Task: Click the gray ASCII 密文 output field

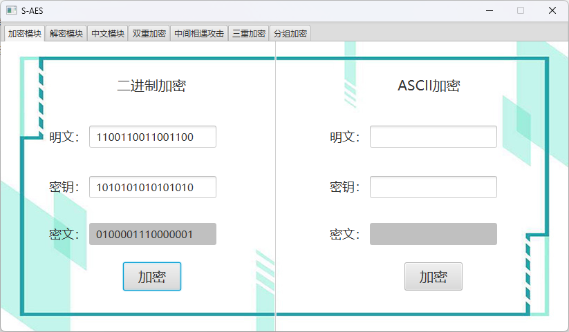Action: [x=433, y=234]
